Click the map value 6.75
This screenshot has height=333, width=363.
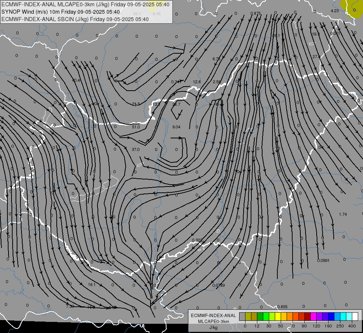[217, 59]
